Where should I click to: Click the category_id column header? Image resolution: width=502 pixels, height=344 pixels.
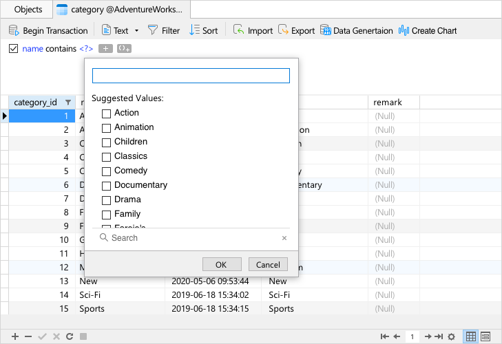tap(41, 103)
